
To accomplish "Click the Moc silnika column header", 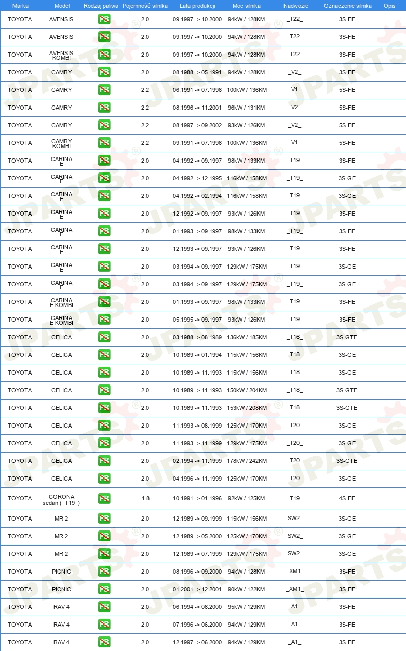I will (x=247, y=6).
